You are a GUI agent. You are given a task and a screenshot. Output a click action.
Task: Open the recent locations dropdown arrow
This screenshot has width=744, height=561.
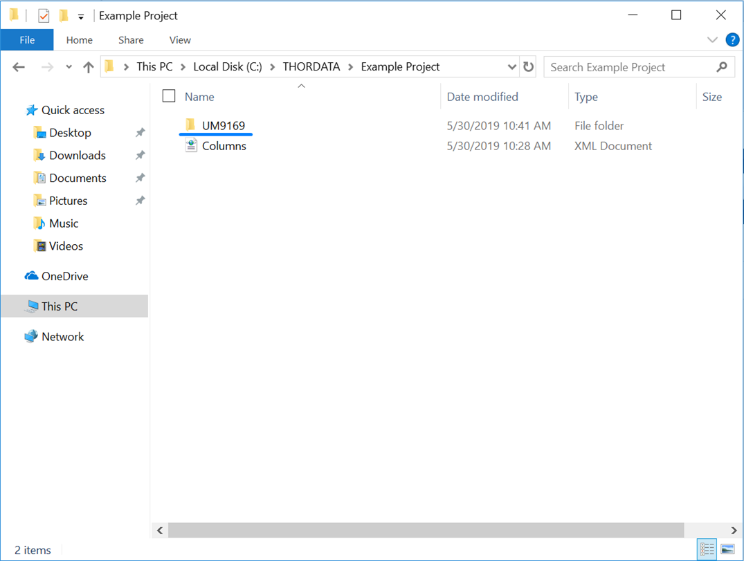click(69, 67)
